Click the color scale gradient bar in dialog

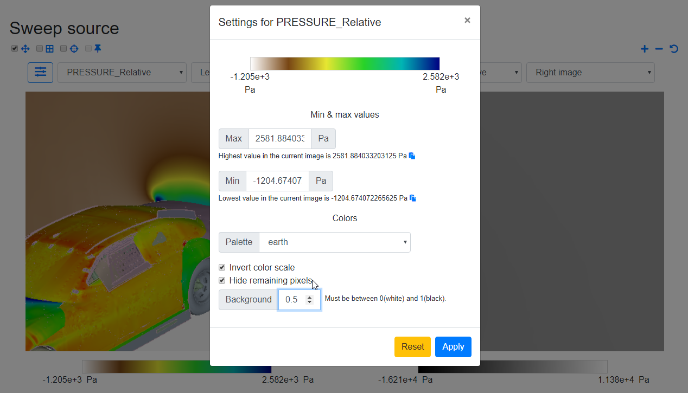[345, 63]
